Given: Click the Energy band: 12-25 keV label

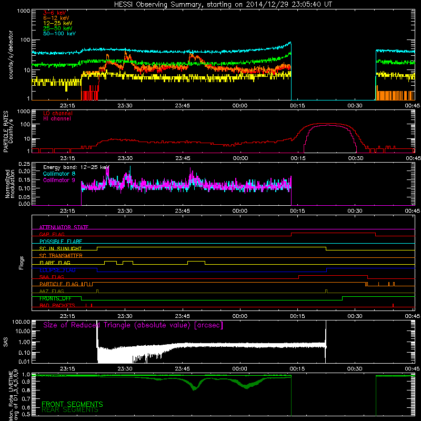Looking at the screenshot, I should [x=76, y=167].
